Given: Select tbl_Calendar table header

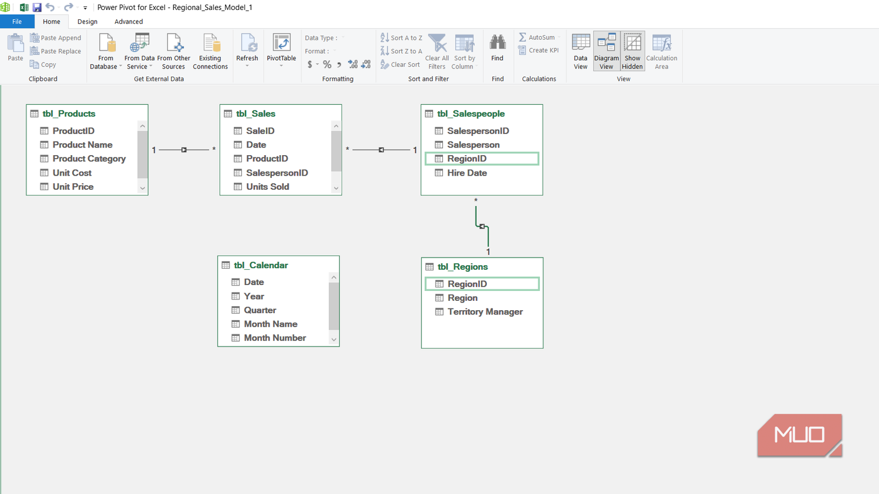Looking at the screenshot, I should point(278,265).
